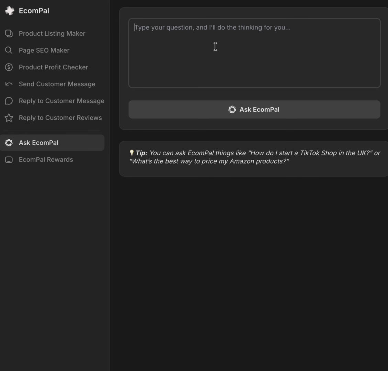Click the Product Profit Checker dollar icon
388x371 pixels.
(9, 67)
